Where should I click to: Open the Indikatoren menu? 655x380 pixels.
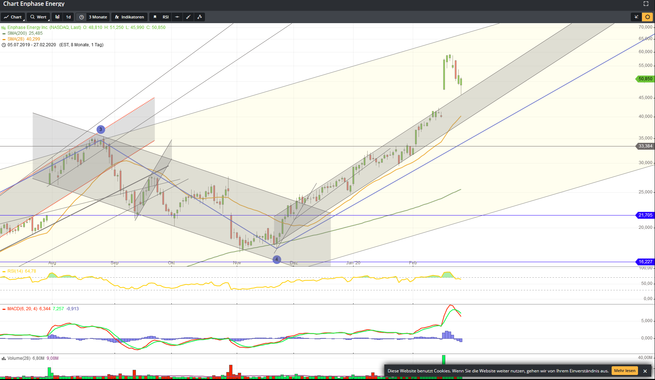coord(129,17)
